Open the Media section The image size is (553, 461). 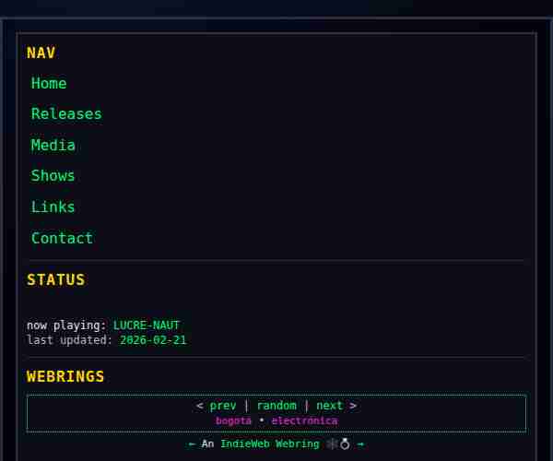coord(53,145)
